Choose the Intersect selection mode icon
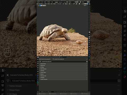Viewport: 127px width, 95px height. 46,6
